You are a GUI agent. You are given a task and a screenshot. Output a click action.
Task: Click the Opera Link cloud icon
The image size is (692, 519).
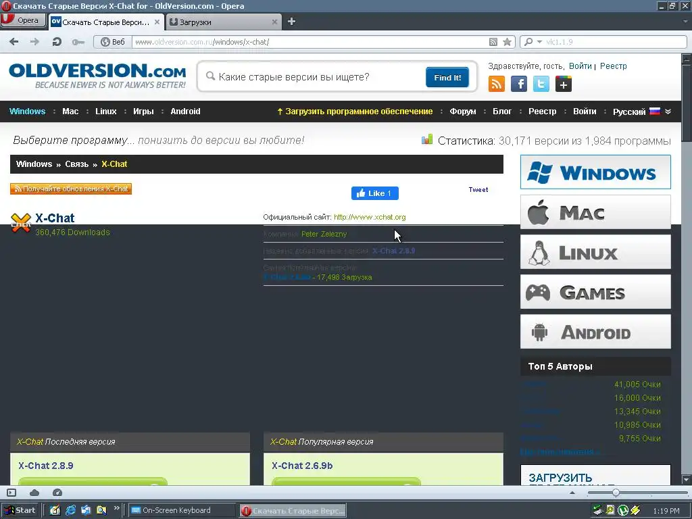coord(34,493)
